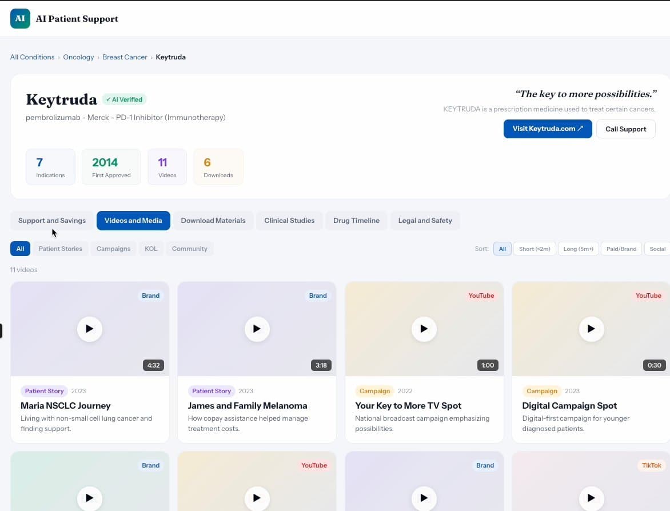
Task: Click Campaign tag on Digital Campaign card
Action: click(x=542, y=391)
